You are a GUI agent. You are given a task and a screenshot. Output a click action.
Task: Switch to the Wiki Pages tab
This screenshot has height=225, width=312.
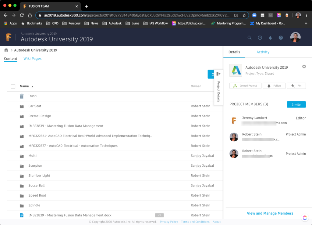click(x=32, y=59)
